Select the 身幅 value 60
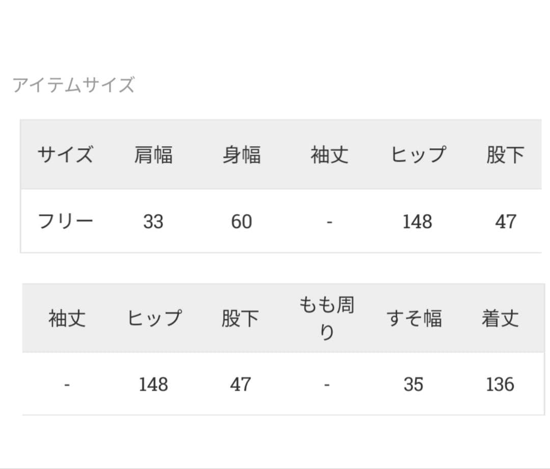This screenshot has width=550, height=469. coord(241,222)
